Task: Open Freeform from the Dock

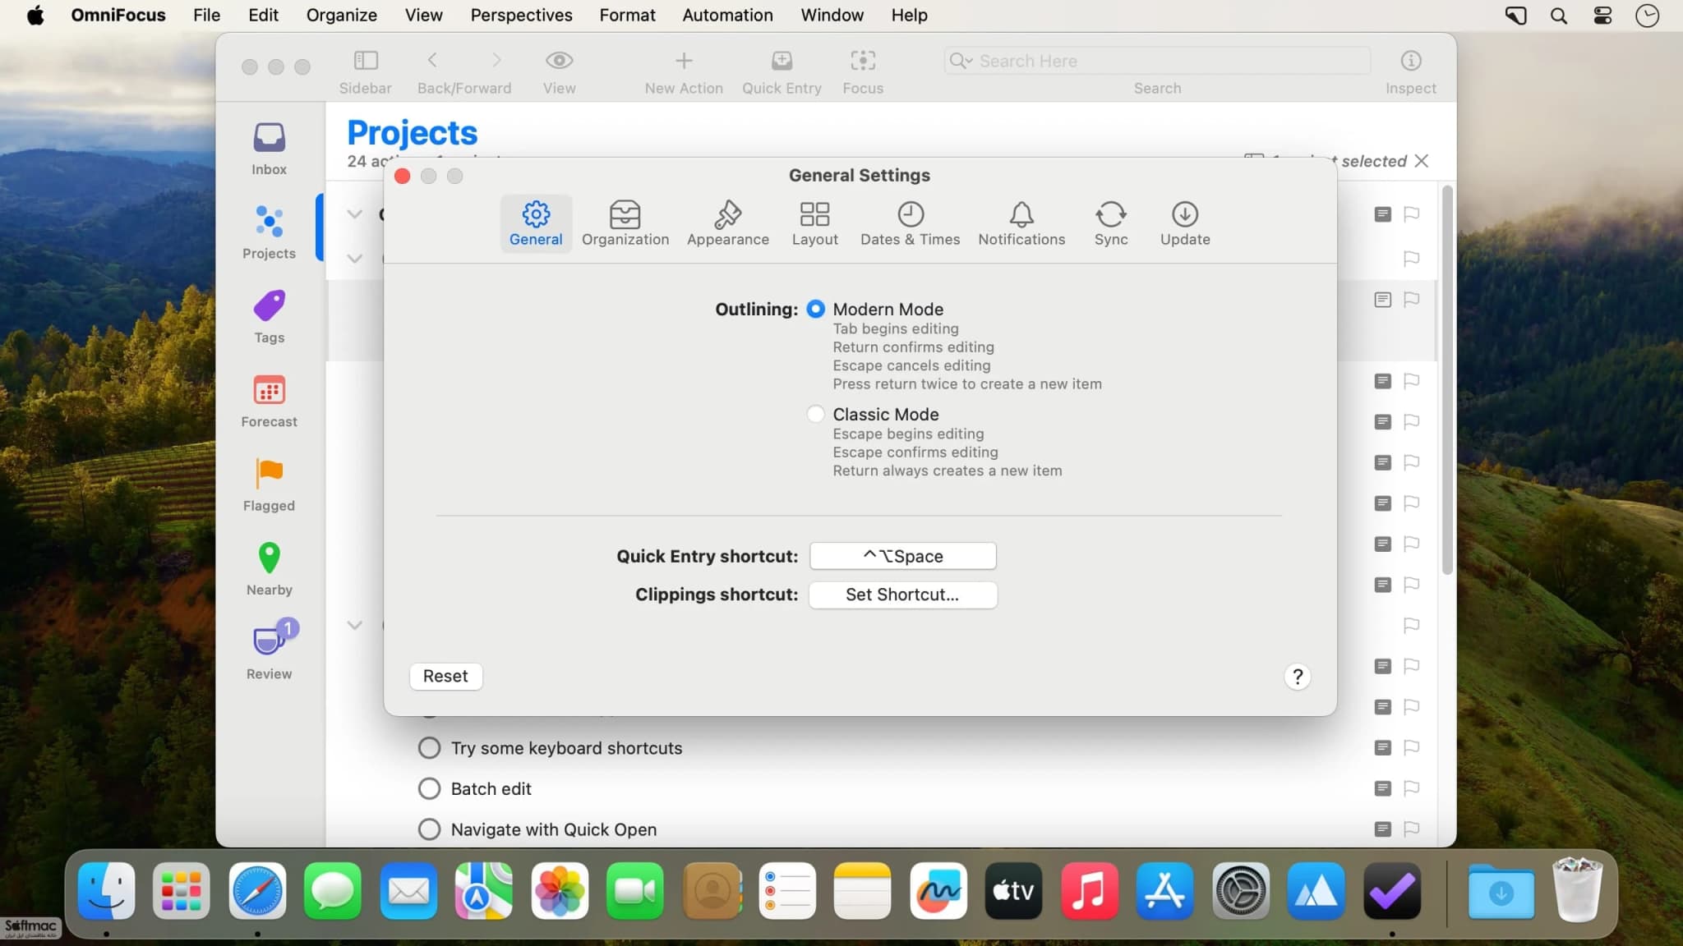Action: click(938, 891)
